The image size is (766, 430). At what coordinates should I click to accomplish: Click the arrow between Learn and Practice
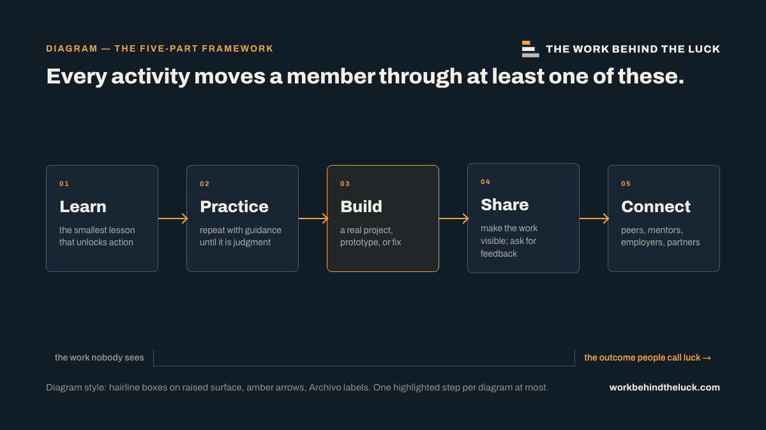pos(172,219)
